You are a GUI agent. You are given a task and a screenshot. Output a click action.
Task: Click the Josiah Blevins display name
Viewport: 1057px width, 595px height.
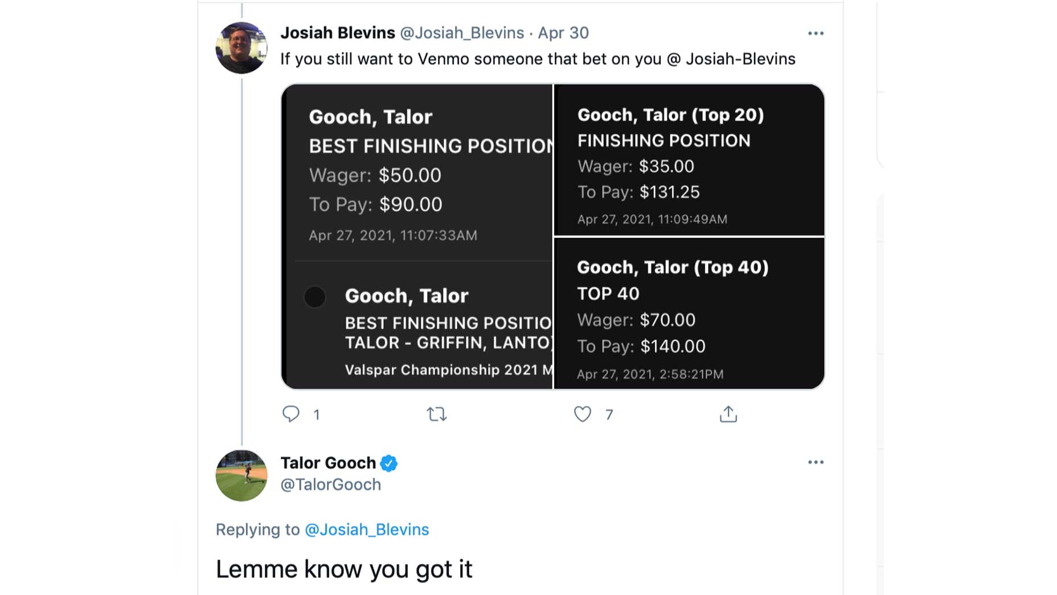(x=337, y=33)
